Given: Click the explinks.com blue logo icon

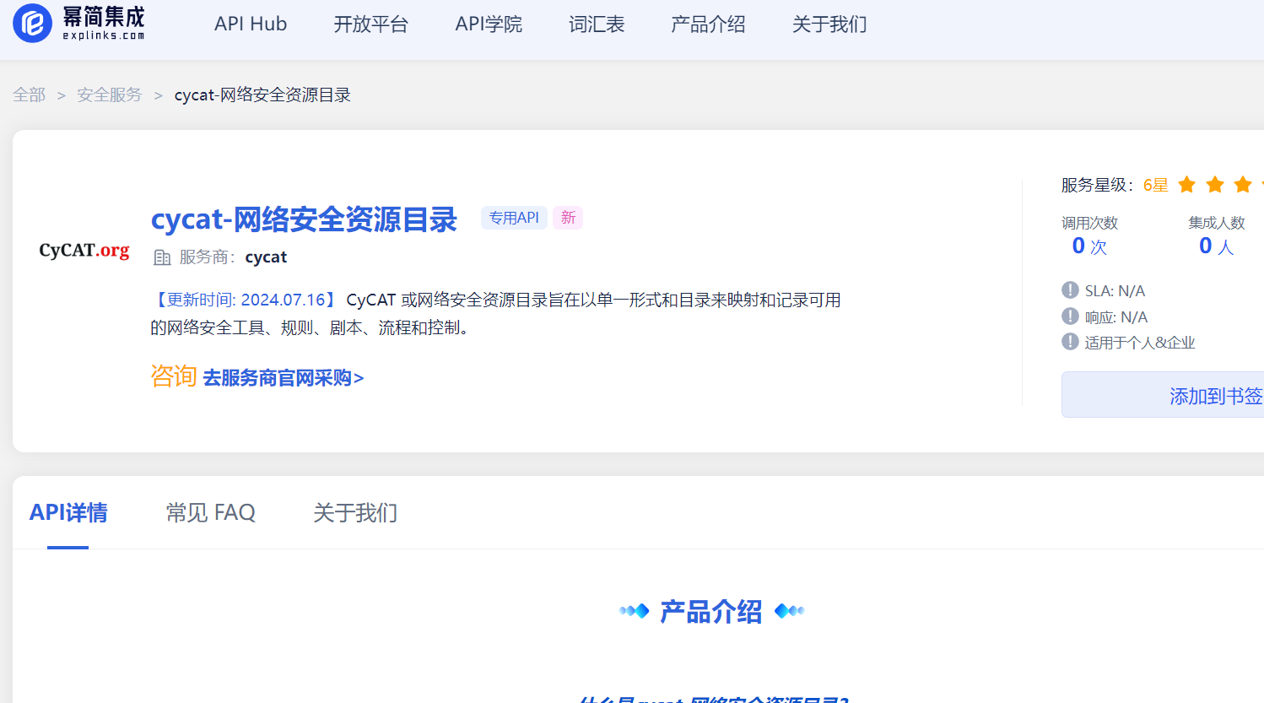Looking at the screenshot, I should pyautogui.click(x=32, y=23).
